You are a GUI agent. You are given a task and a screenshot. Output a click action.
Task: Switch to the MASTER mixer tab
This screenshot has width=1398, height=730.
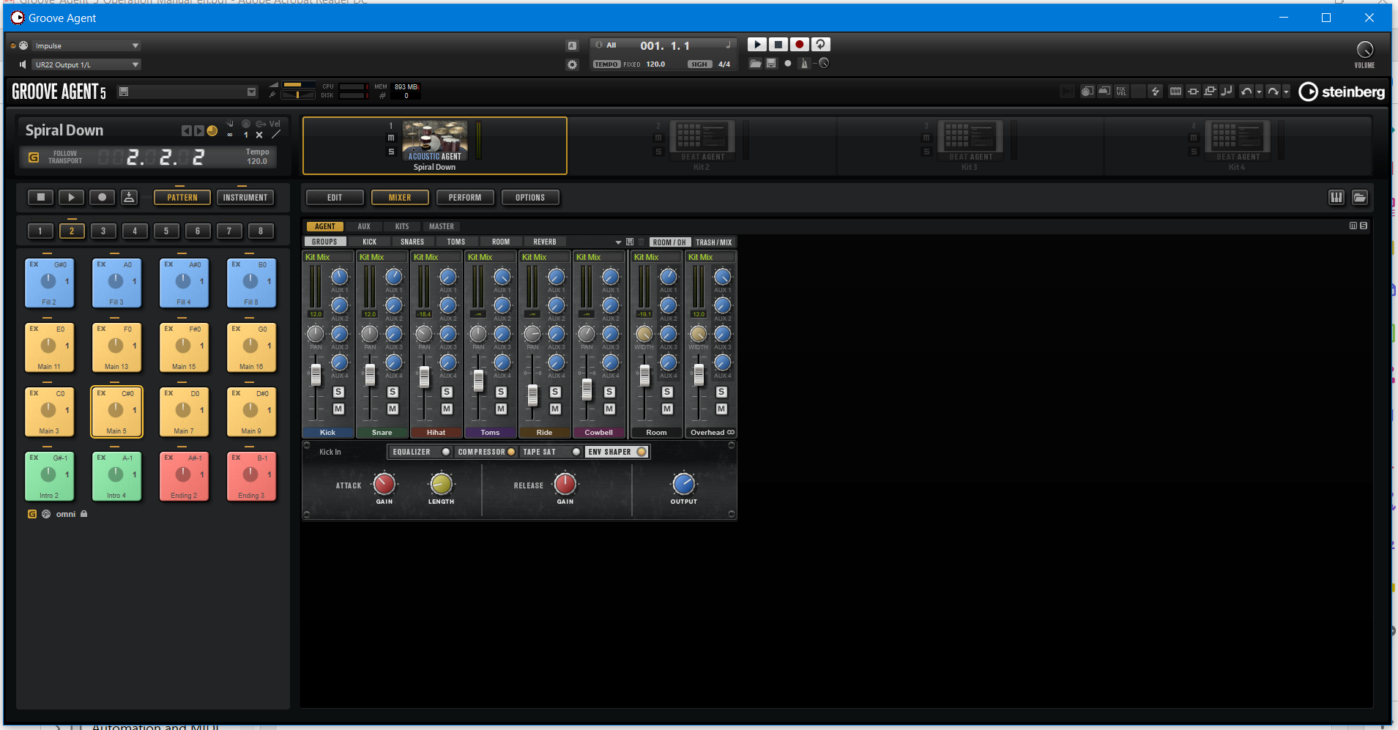[x=442, y=226]
